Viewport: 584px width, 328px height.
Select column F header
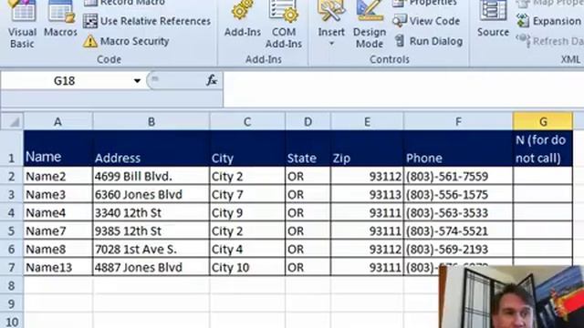tap(458, 121)
